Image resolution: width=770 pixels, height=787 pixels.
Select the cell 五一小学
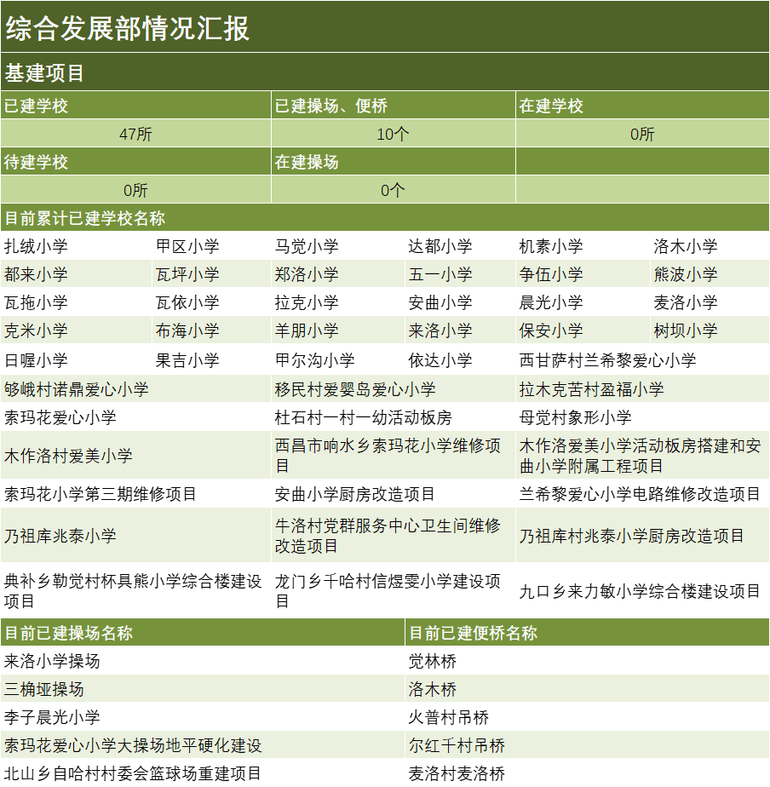[x=460, y=273]
